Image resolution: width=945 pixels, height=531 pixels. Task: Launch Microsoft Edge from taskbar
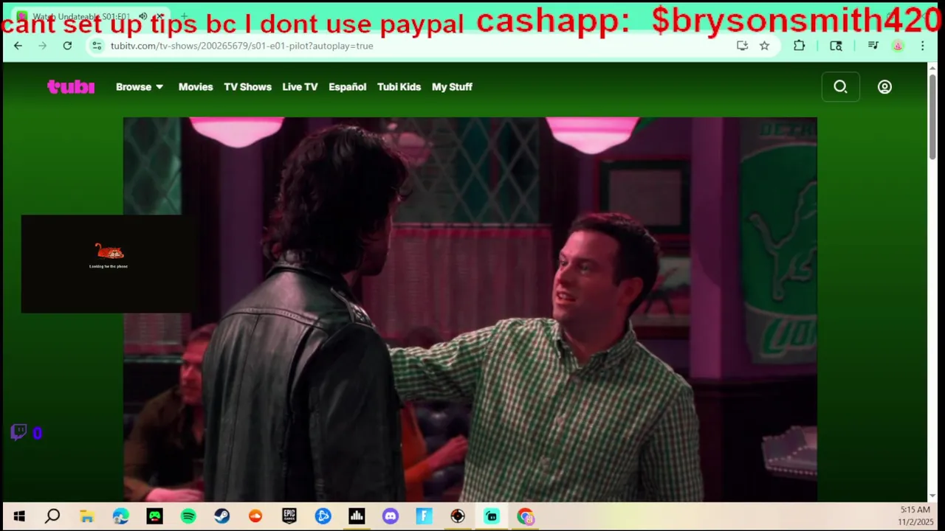click(120, 516)
